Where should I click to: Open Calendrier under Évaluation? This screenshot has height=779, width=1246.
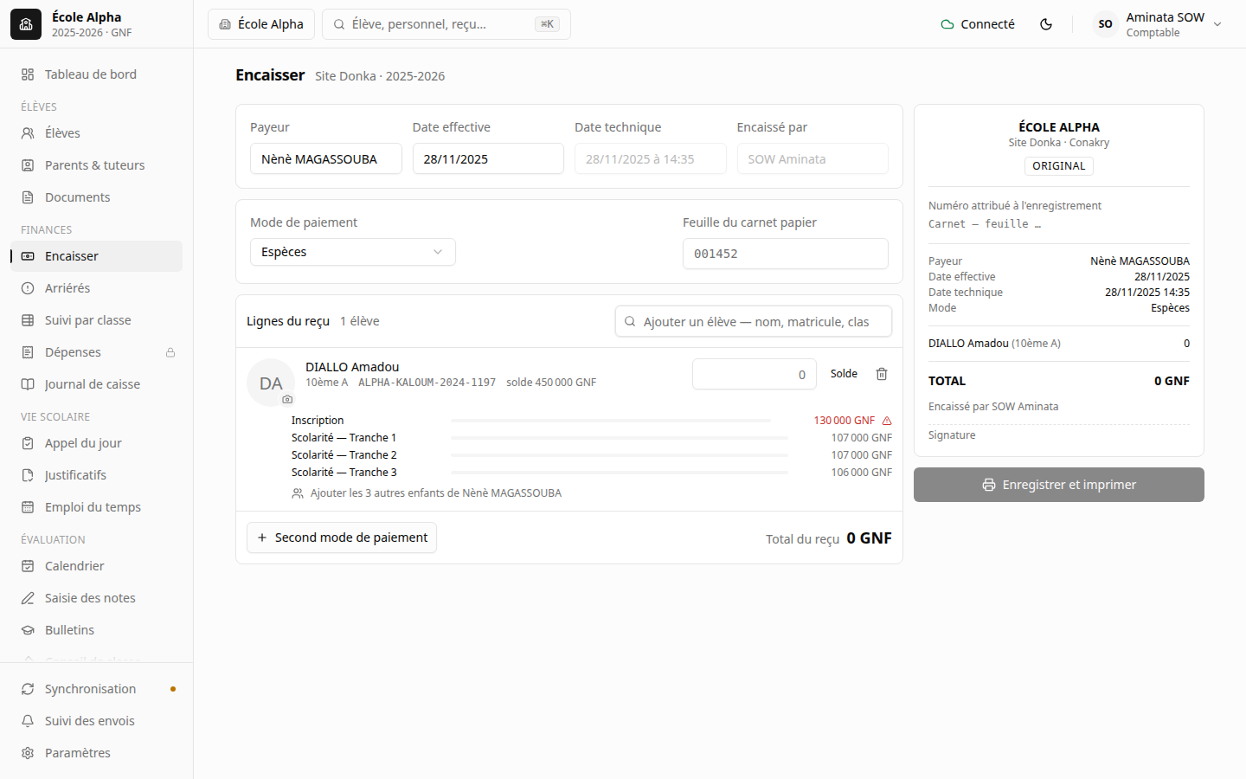pyautogui.click(x=96, y=566)
